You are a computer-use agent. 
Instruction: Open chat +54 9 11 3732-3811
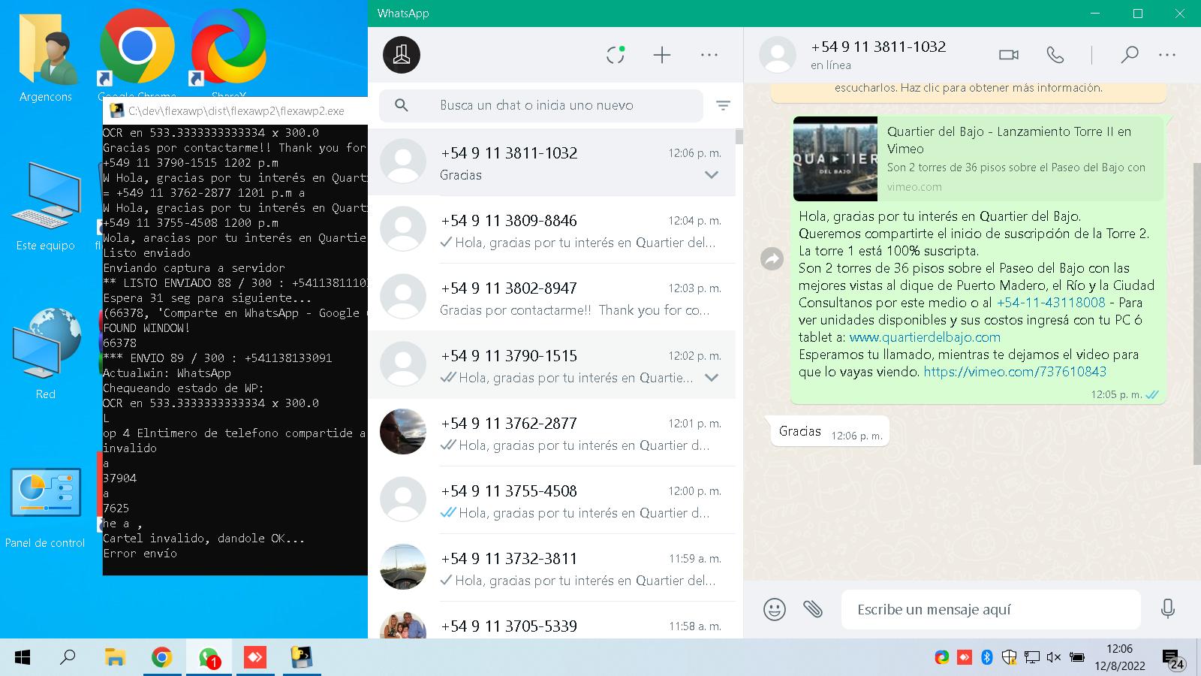coord(552,568)
